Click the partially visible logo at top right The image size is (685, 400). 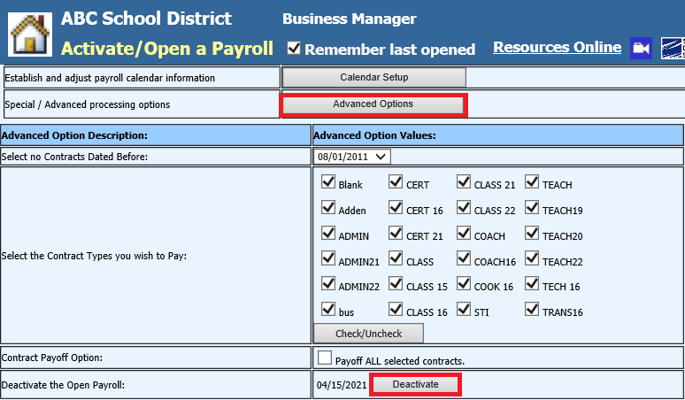(x=673, y=49)
